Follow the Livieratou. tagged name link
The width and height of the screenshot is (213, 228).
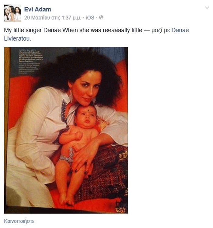(x=18, y=39)
